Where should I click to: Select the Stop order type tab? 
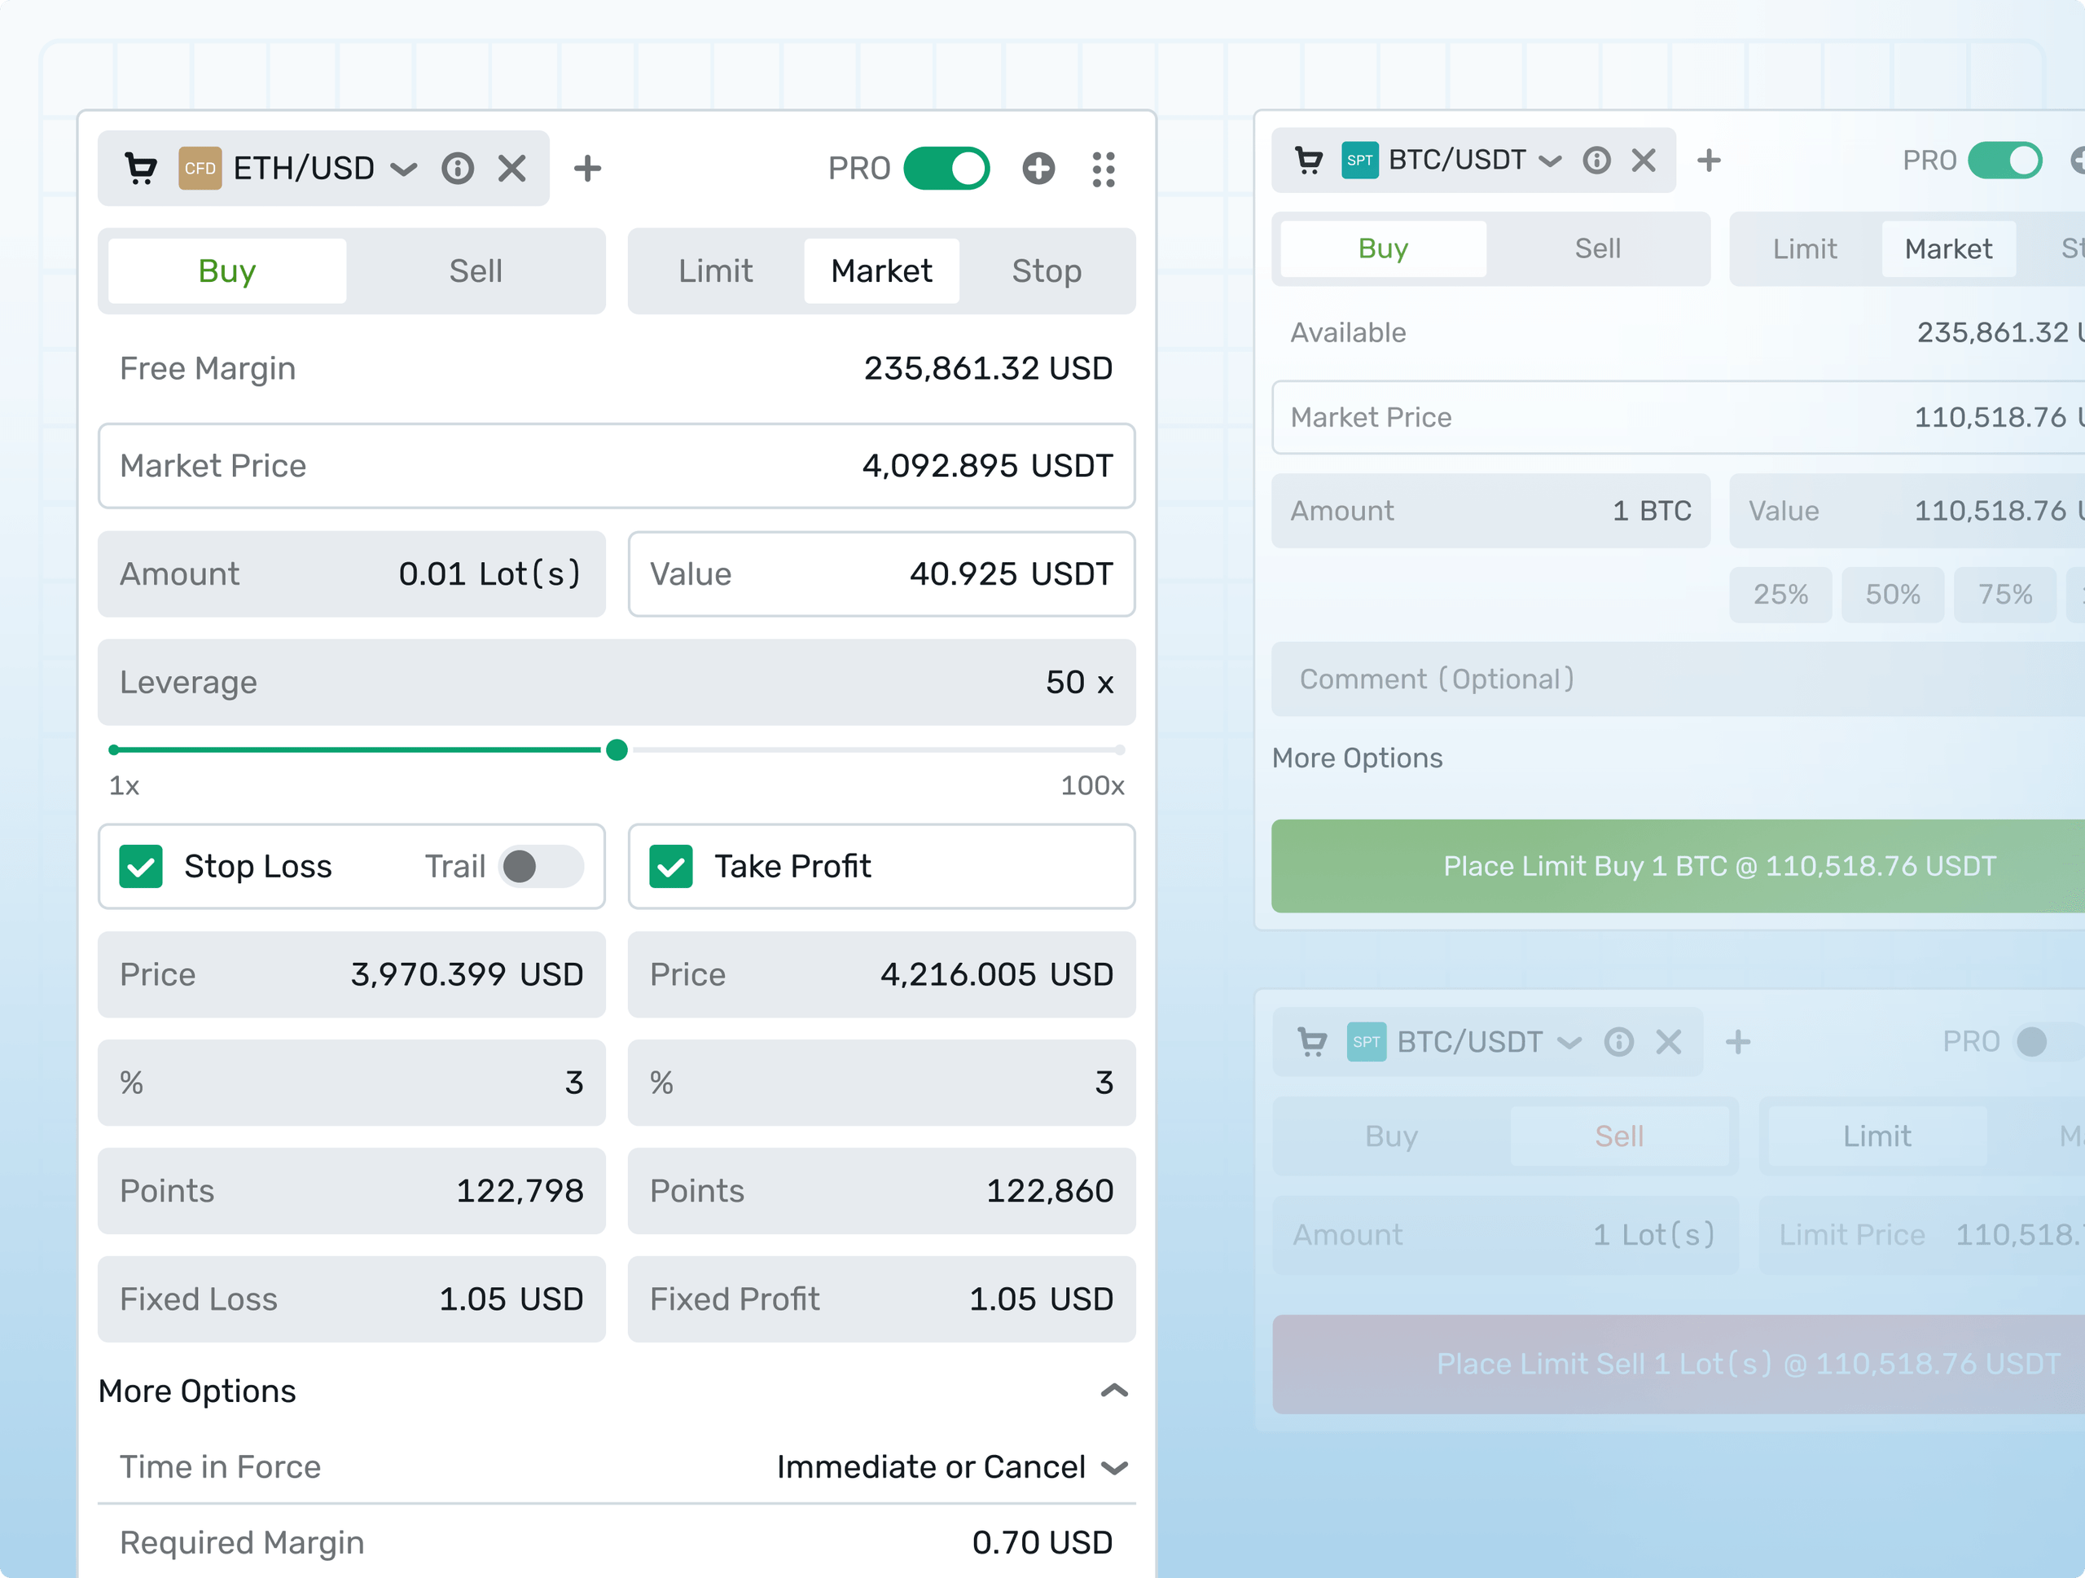pyautogui.click(x=1047, y=270)
